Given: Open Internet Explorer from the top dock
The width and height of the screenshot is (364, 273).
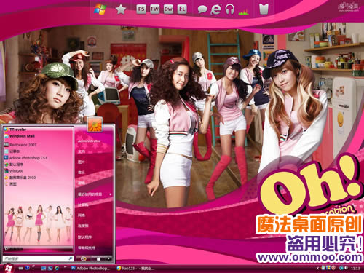Looking at the screenshot, I should tap(215, 9).
